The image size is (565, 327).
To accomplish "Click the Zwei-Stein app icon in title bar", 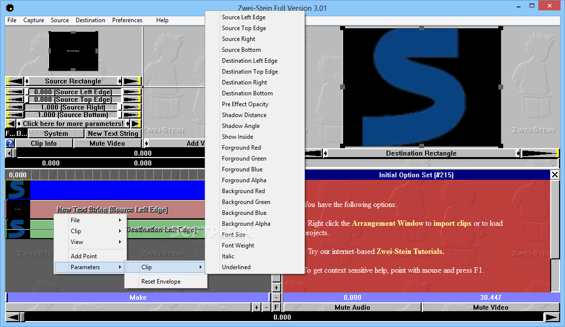I will pyautogui.click(x=10, y=7).
